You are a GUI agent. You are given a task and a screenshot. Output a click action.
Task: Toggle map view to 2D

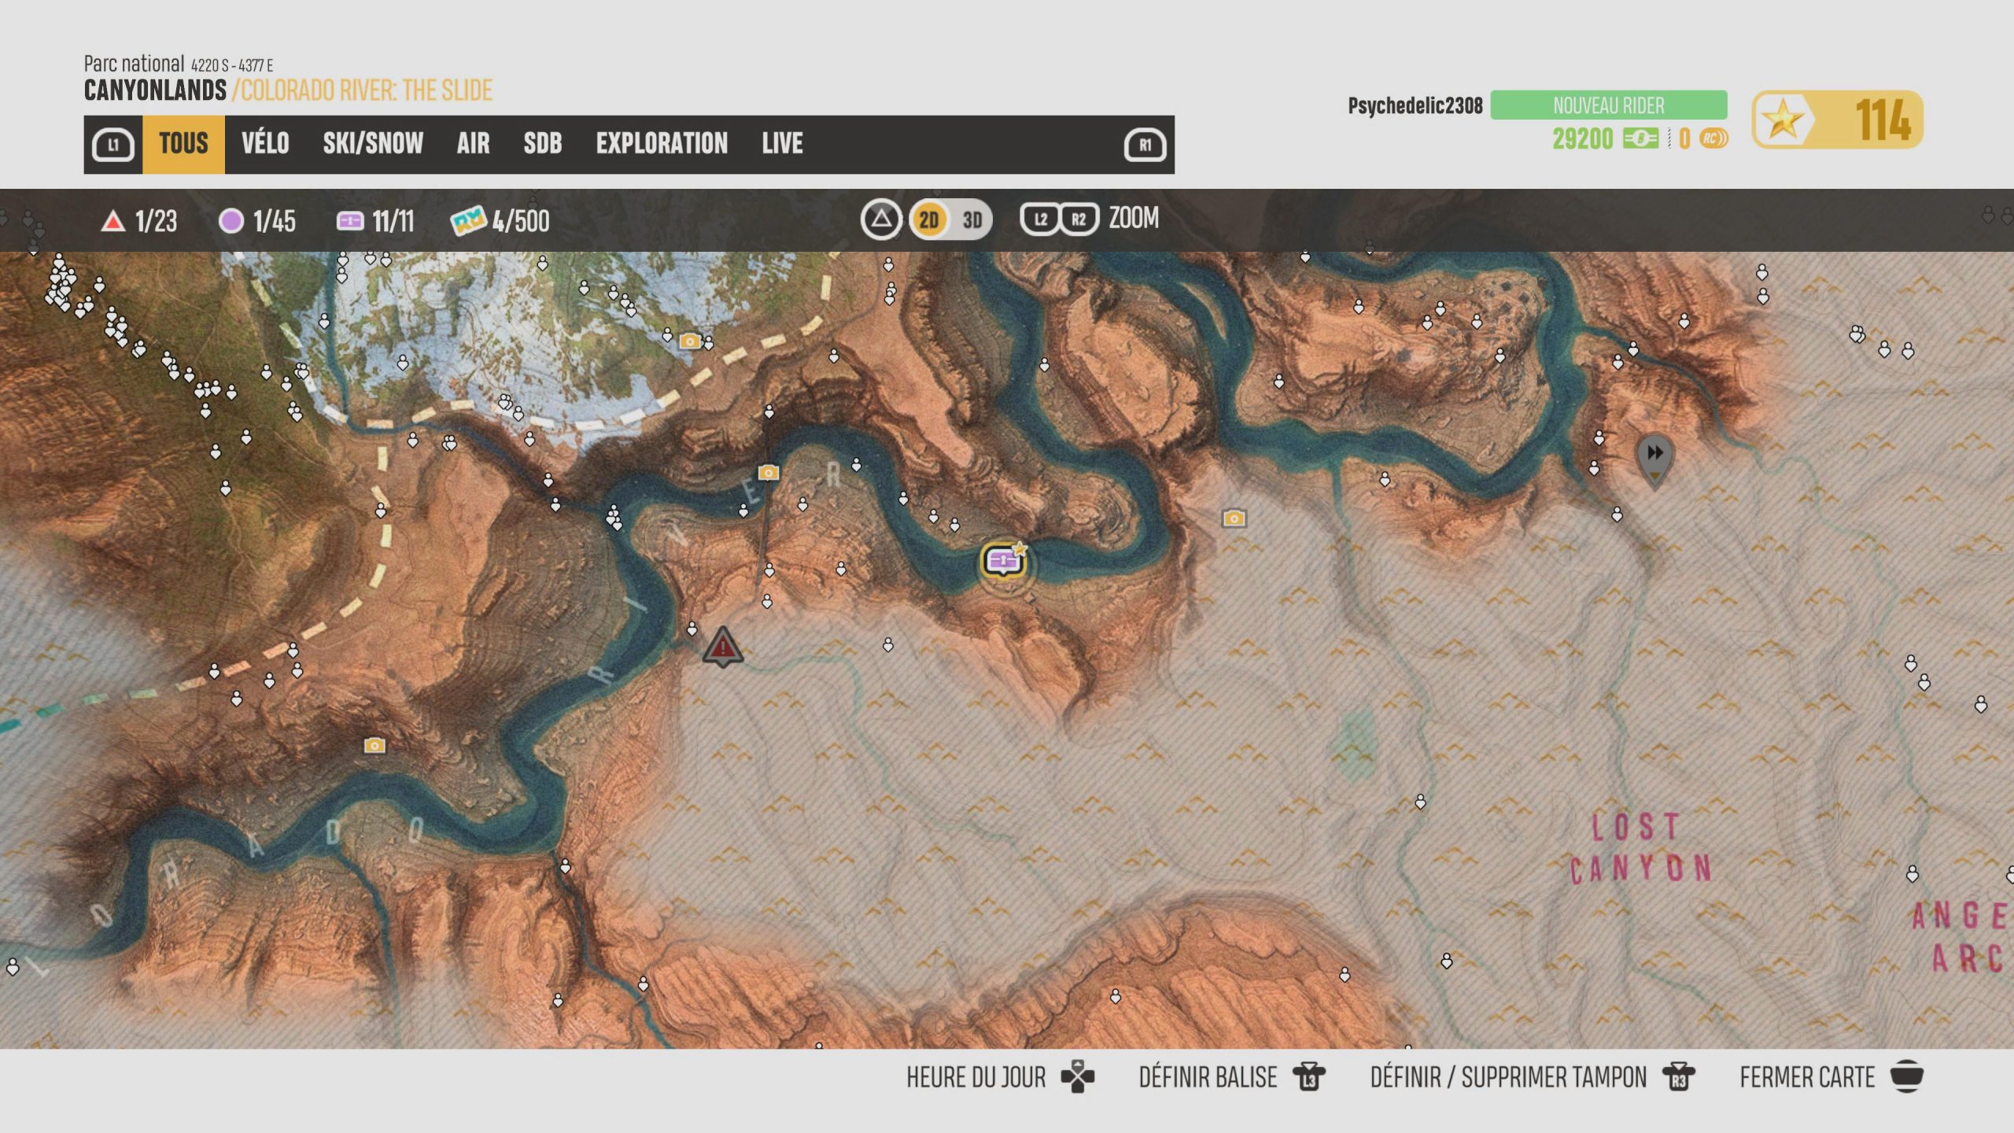coord(929,220)
